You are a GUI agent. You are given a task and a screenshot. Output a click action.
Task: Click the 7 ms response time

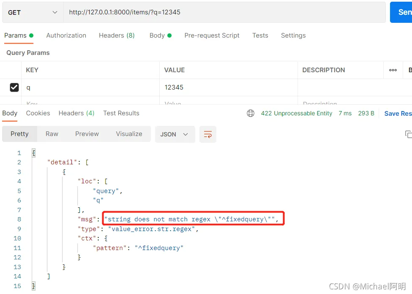click(x=345, y=113)
